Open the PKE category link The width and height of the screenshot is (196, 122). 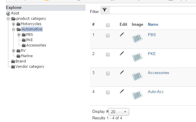pos(151,54)
